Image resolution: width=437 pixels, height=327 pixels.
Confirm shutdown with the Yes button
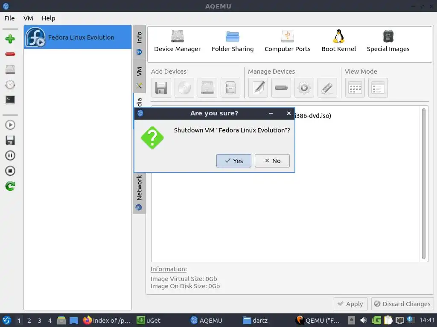tap(233, 161)
